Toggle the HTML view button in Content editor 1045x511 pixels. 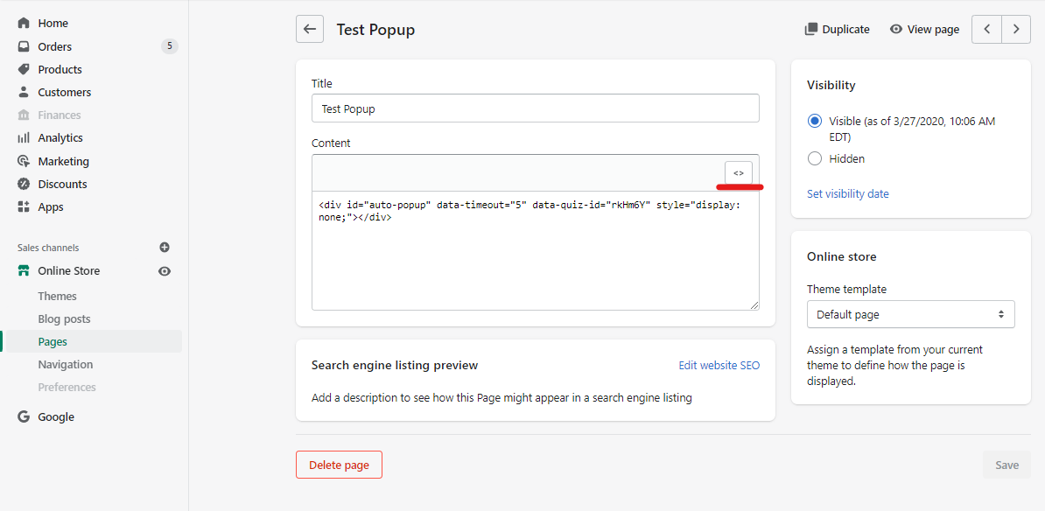(x=739, y=172)
